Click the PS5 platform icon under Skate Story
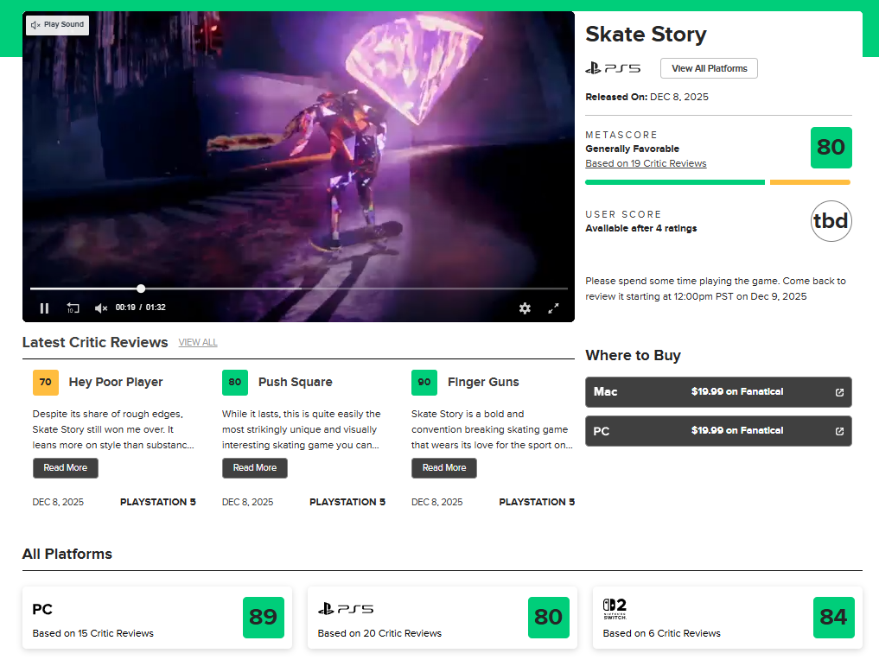Screen dimensions: 879x666 (x=613, y=67)
